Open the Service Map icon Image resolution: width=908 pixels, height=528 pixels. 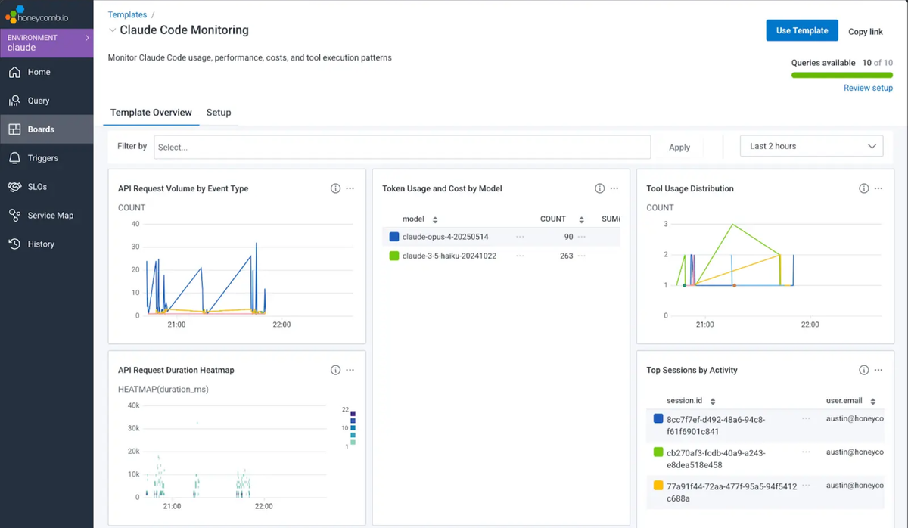tap(14, 216)
